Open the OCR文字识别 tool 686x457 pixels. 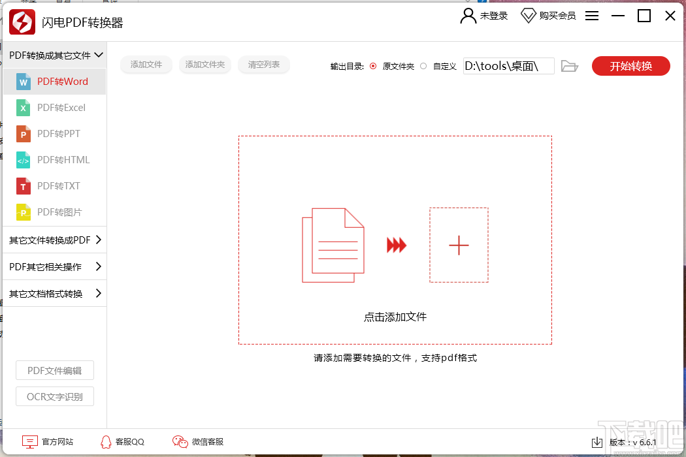55,396
